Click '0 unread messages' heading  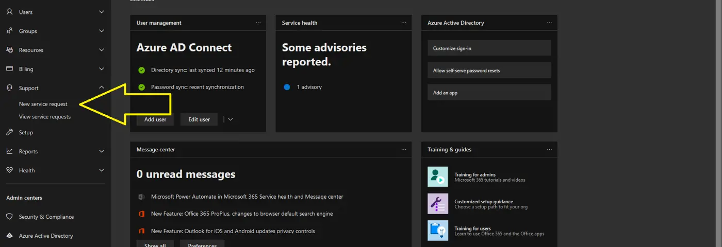[186, 174]
